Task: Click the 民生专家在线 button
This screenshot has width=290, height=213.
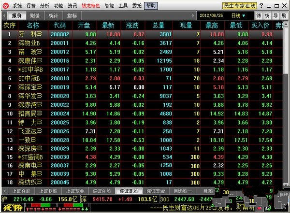Action: click(x=240, y=6)
